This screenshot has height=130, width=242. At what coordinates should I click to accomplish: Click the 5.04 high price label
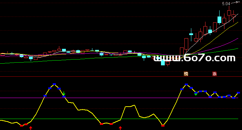[226, 4]
